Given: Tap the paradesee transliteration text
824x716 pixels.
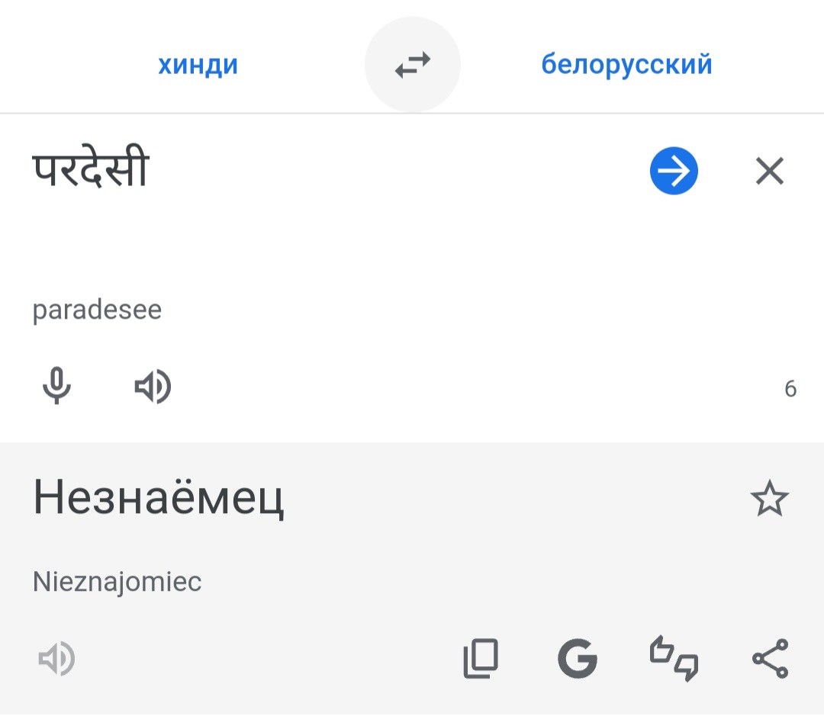Looking at the screenshot, I should pos(97,311).
